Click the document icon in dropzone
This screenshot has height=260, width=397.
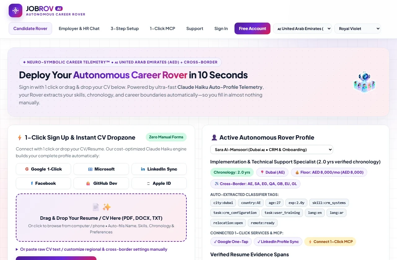pos(96,207)
